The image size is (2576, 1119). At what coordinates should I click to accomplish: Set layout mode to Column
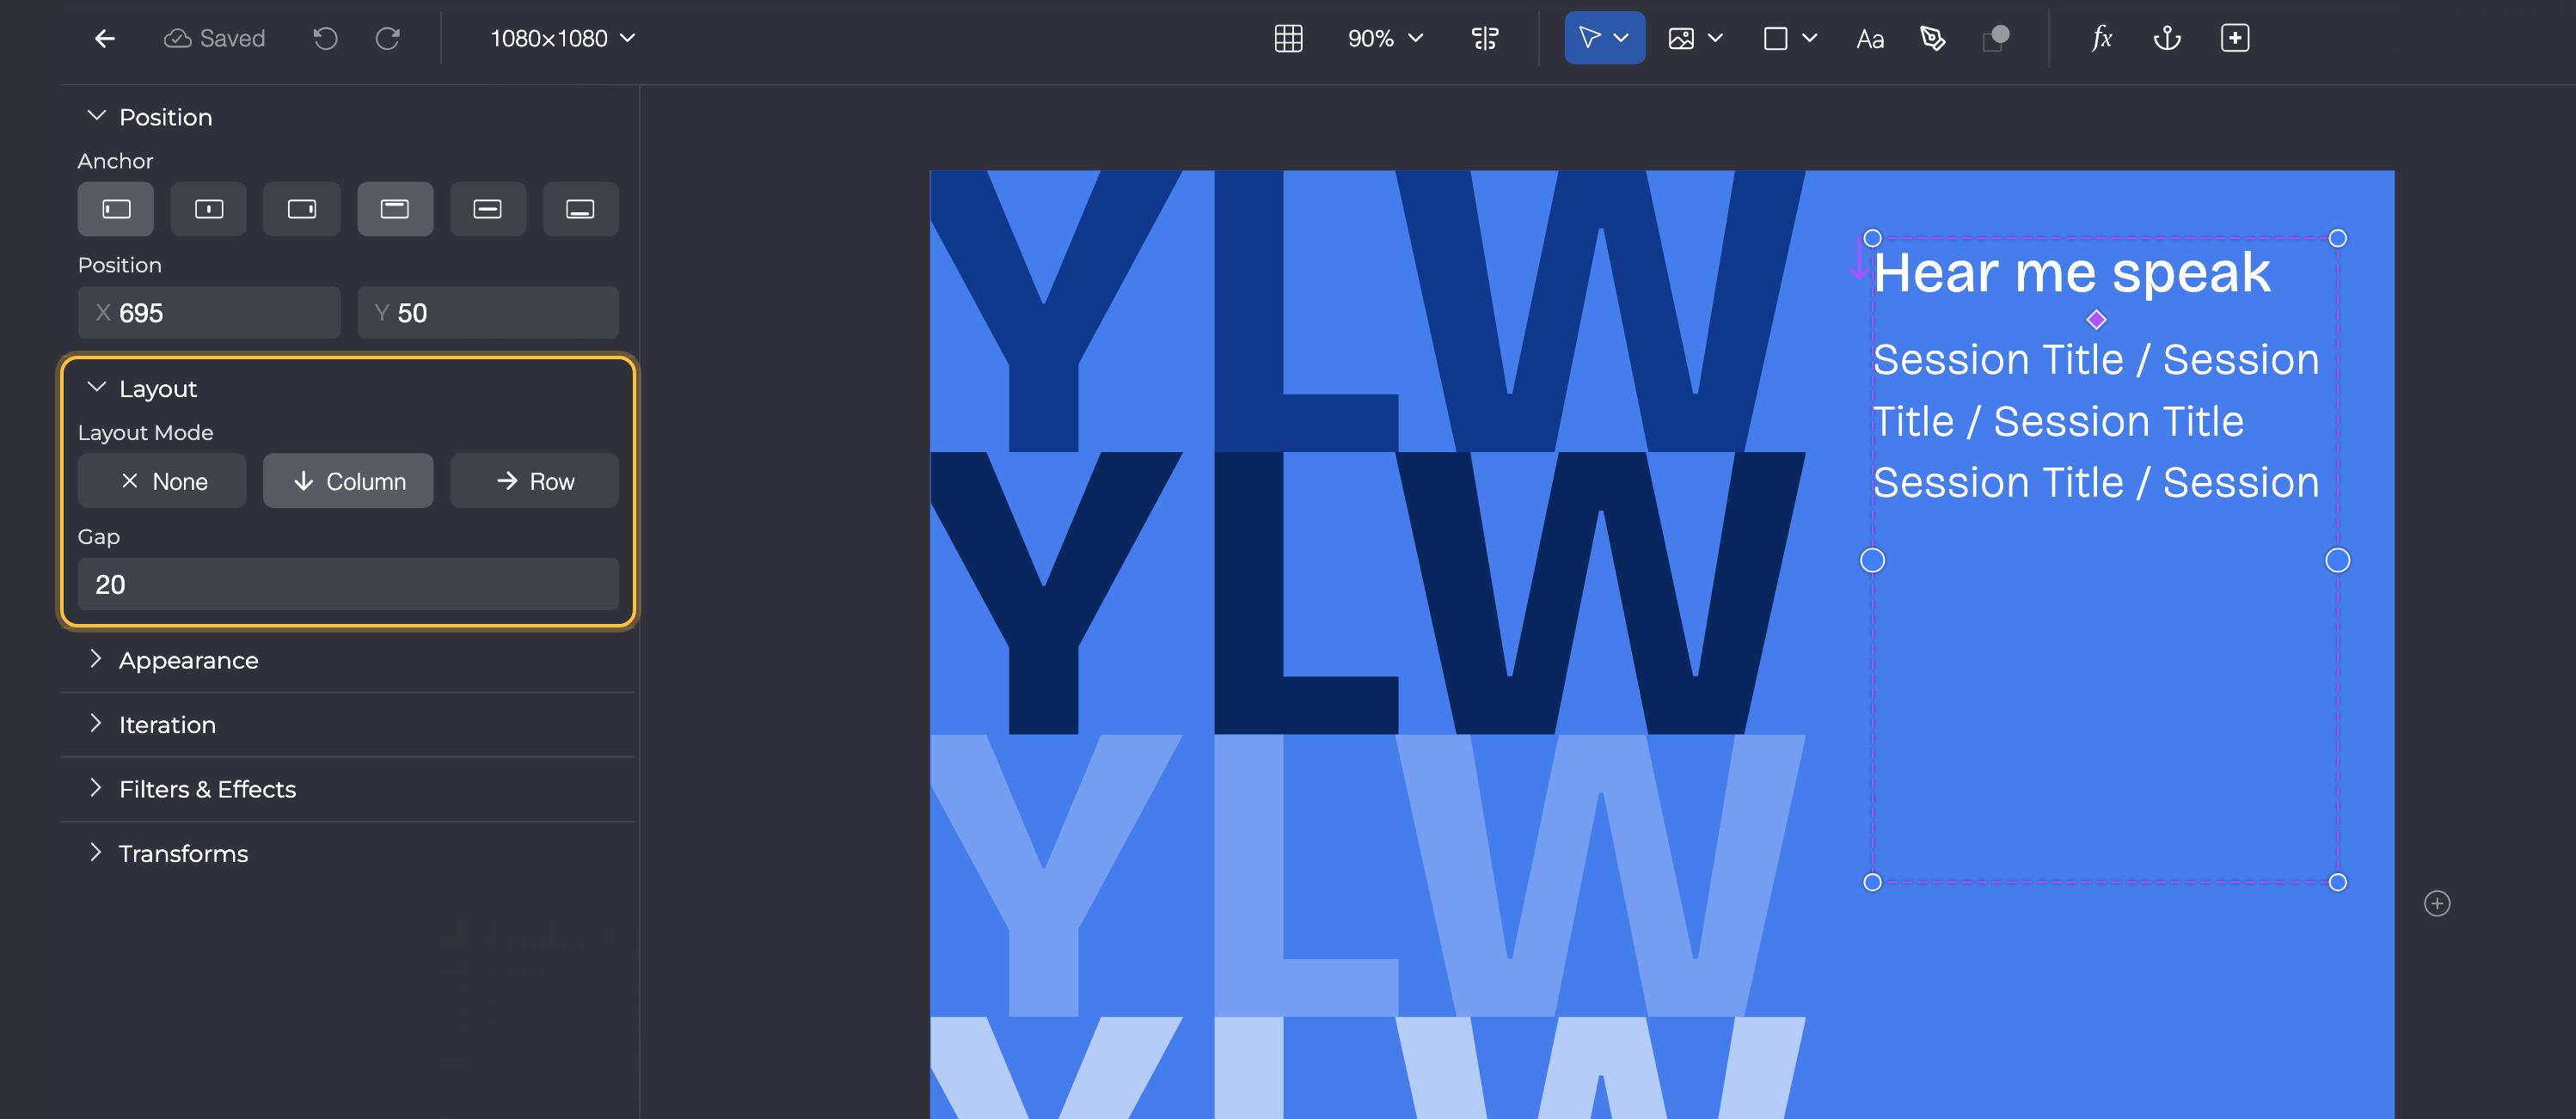coord(348,481)
